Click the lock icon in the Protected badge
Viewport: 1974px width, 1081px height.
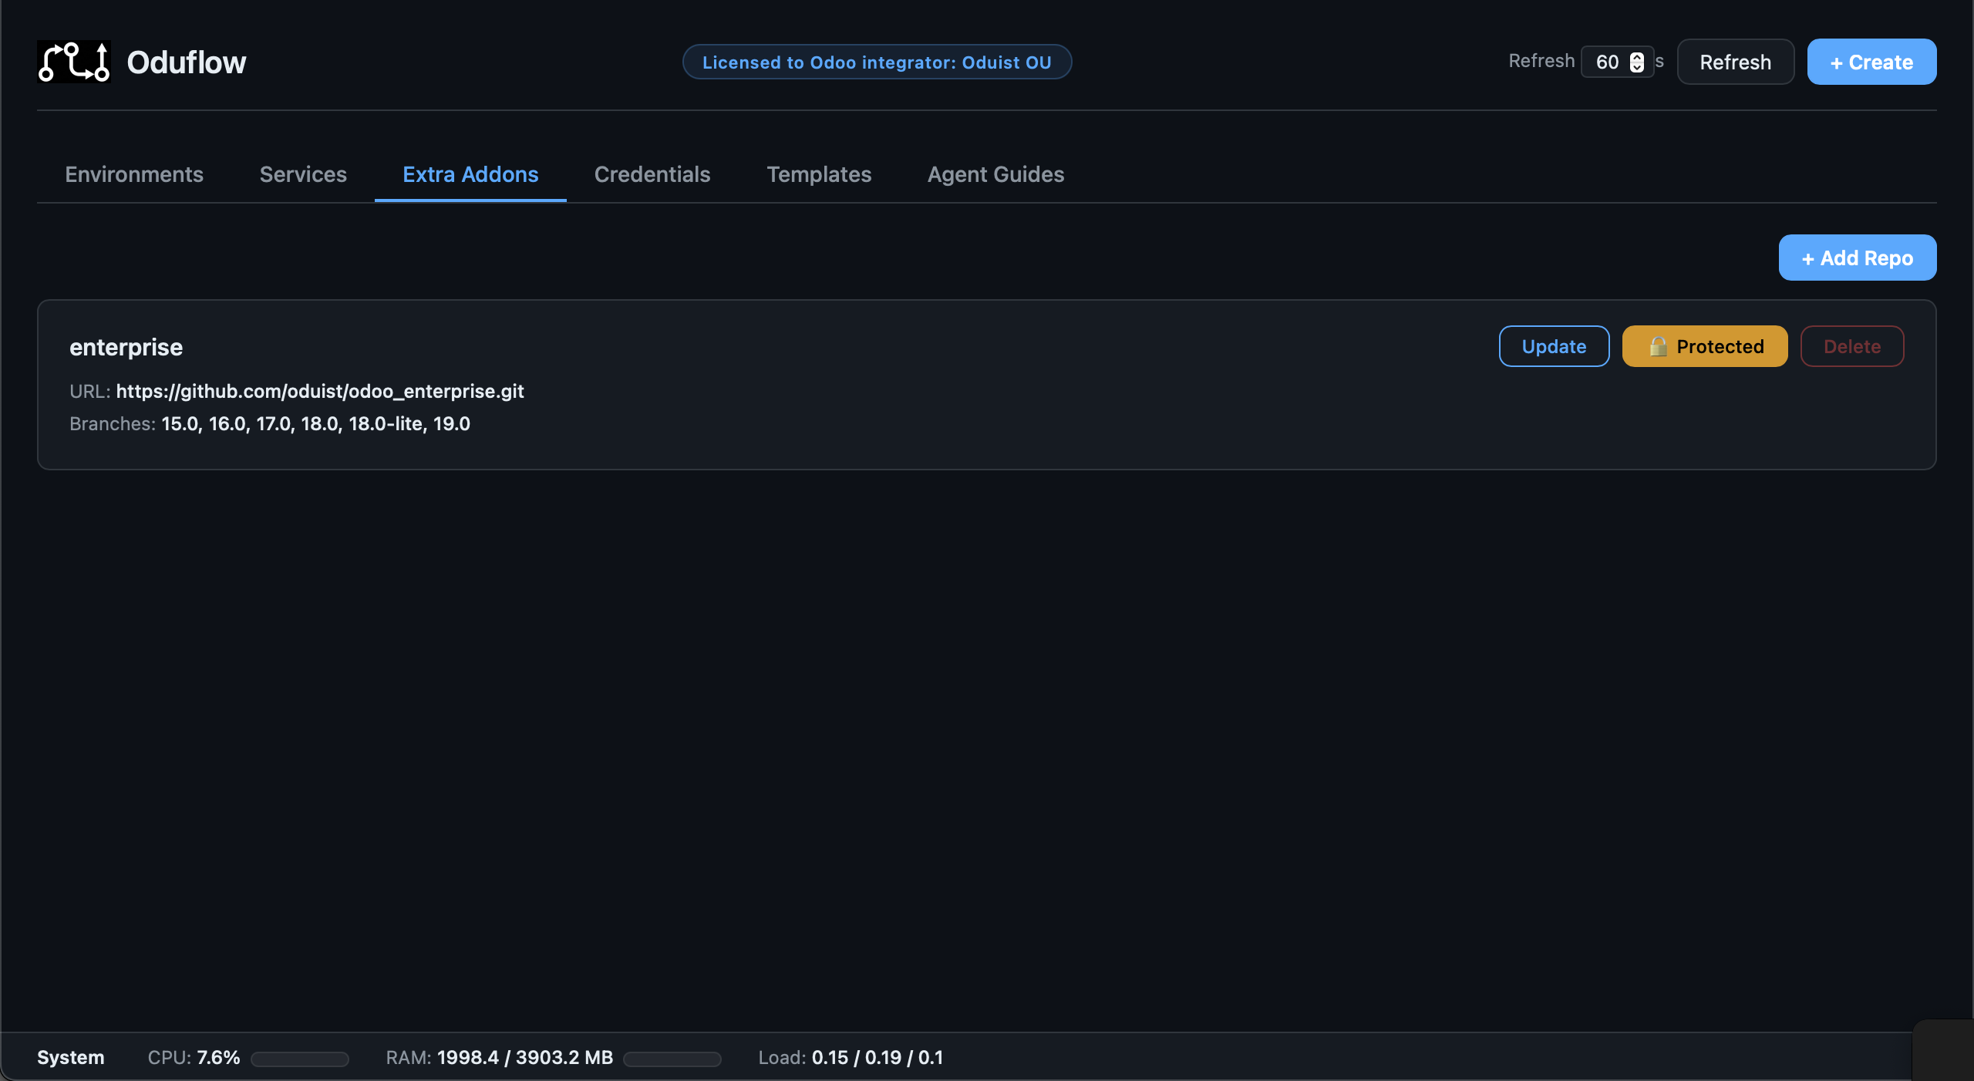coord(1659,346)
